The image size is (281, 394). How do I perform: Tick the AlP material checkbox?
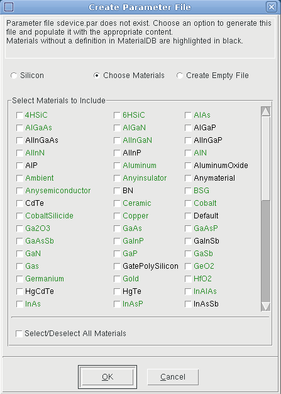(19, 166)
